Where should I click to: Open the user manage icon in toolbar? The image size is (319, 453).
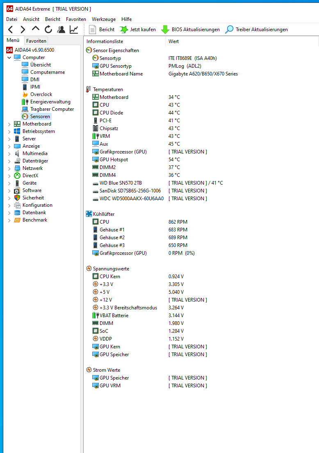pyautogui.click(x=61, y=30)
